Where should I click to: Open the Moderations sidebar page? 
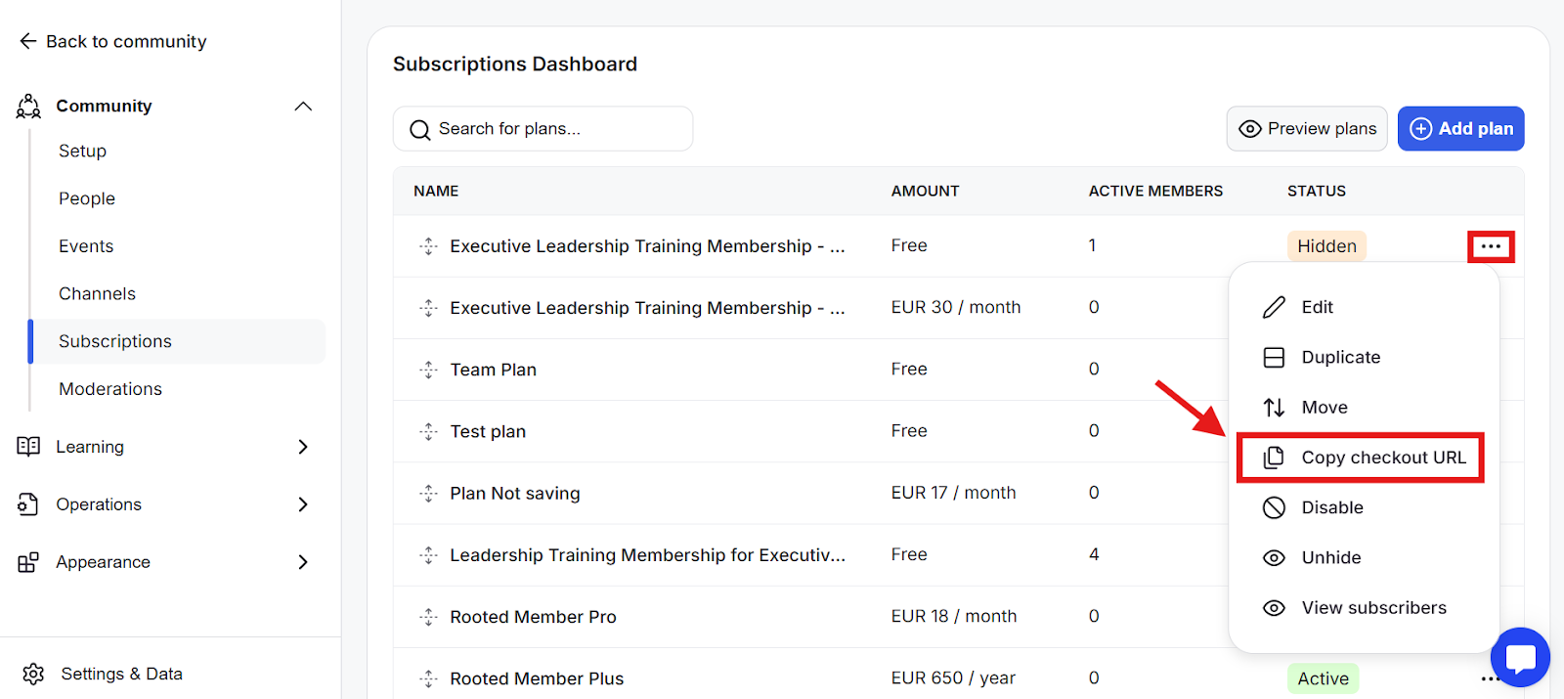[x=110, y=389]
